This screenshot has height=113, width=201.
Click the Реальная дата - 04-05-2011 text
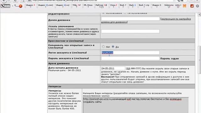(x=64, y=70)
